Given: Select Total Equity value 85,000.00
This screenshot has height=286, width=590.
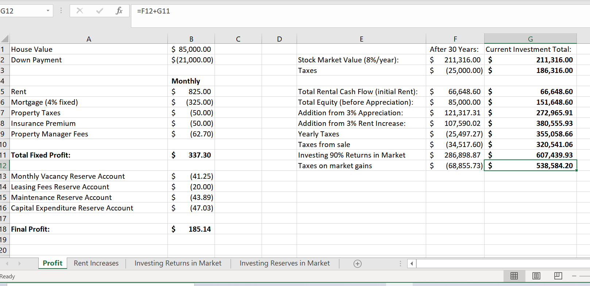Looking at the screenshot, I should click(x=455, y=102).
